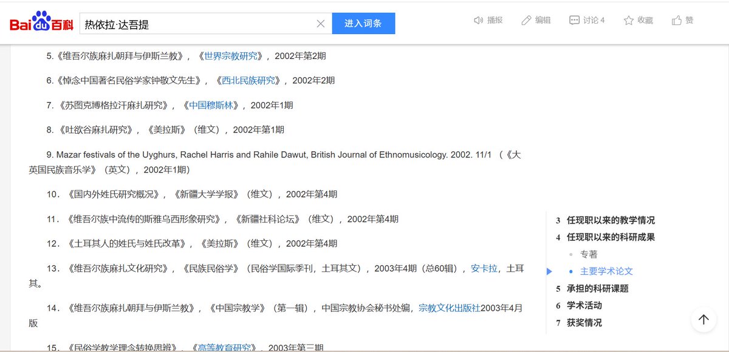The height and width of the screenshot is (352, 729).
Task: Click the text 《新疆大学学报》
Action: (x=207, y=195)
